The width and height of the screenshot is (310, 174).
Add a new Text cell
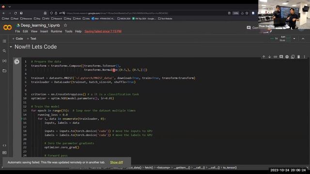(x=31, y=39)
